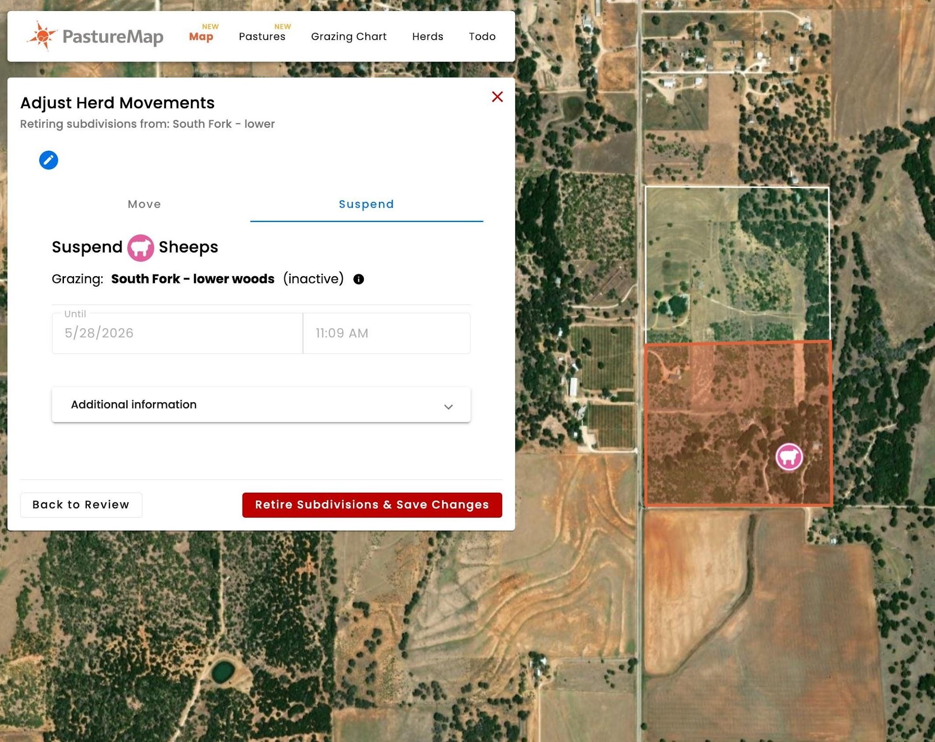Click the Until date field 5/28/2026
Viewport: 935px width, 742px height.
coord(177,333)
